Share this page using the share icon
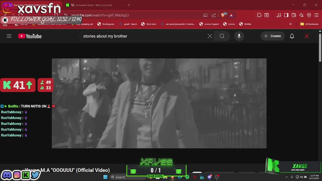 (214, 15)
